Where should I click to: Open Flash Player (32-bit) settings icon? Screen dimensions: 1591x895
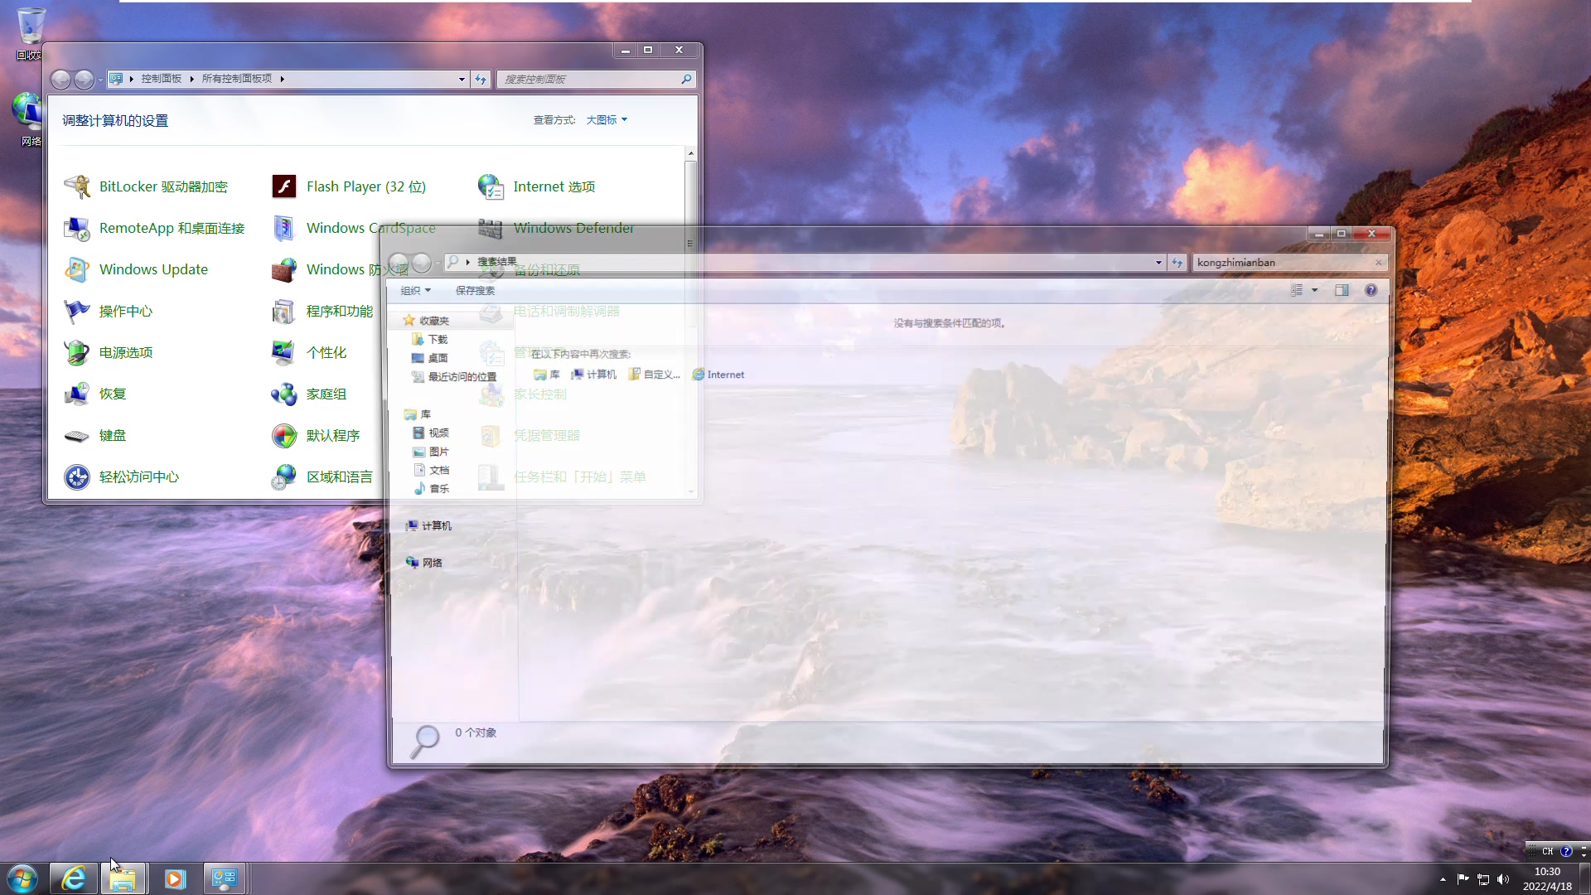click(x=284, y=186)
